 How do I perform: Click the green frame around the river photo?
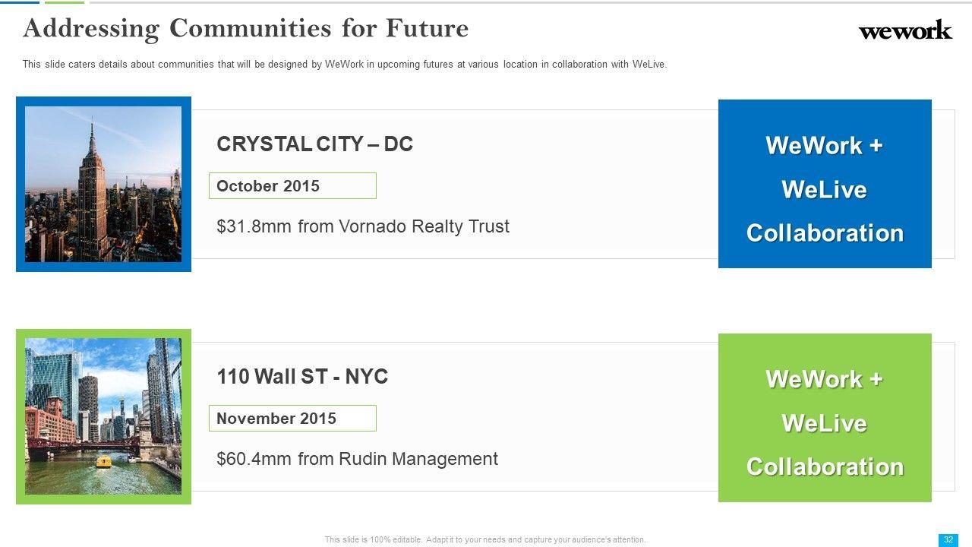point(21,416)
